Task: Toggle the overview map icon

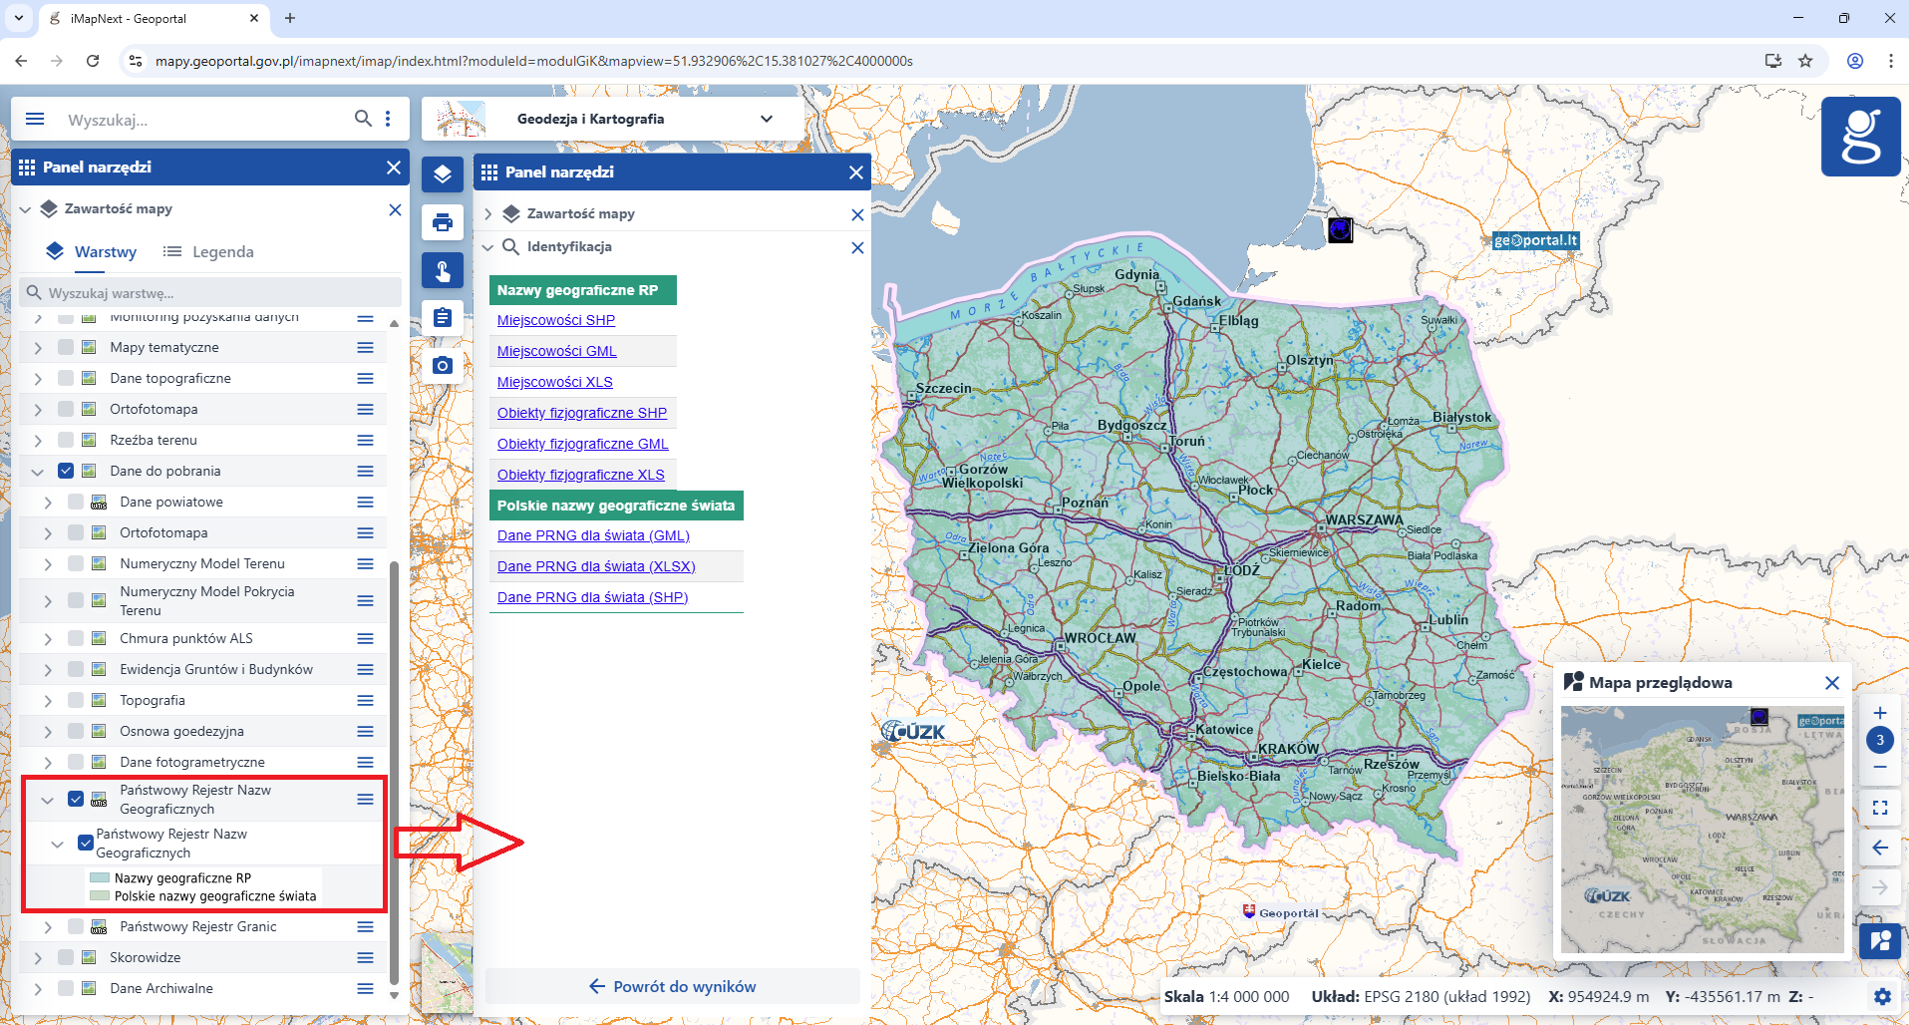Action: [1880, 941]
